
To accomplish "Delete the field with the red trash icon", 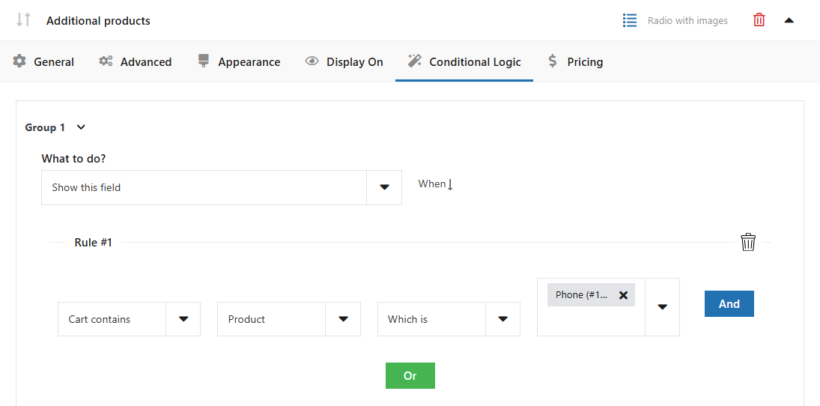I will pos(759,20).
